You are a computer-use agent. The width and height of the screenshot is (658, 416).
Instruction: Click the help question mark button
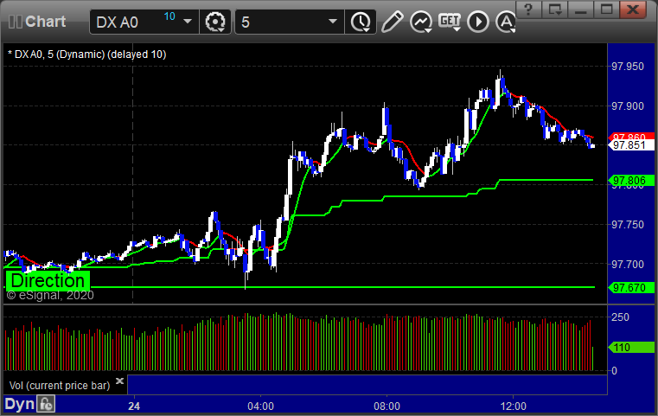tap(528, 10)
